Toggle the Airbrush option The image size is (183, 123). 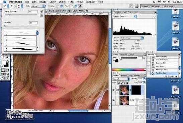(x=80, y=6)
